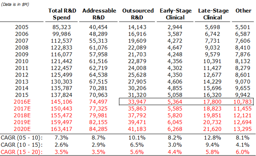
Task: Select the Early-Stage Clinical column header
Action: pyautogui.click(x=176, y=14)
